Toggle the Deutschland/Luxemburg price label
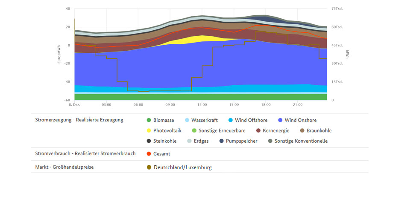This screenshot has height=213, width=410. pyautogui.click(x=183, y=167)
